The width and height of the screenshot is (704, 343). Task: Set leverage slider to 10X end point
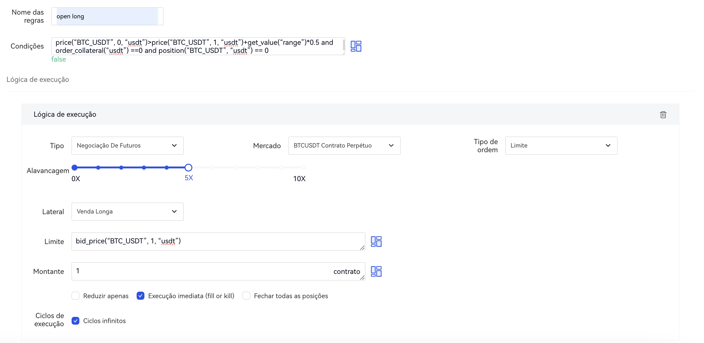point(303,168)
